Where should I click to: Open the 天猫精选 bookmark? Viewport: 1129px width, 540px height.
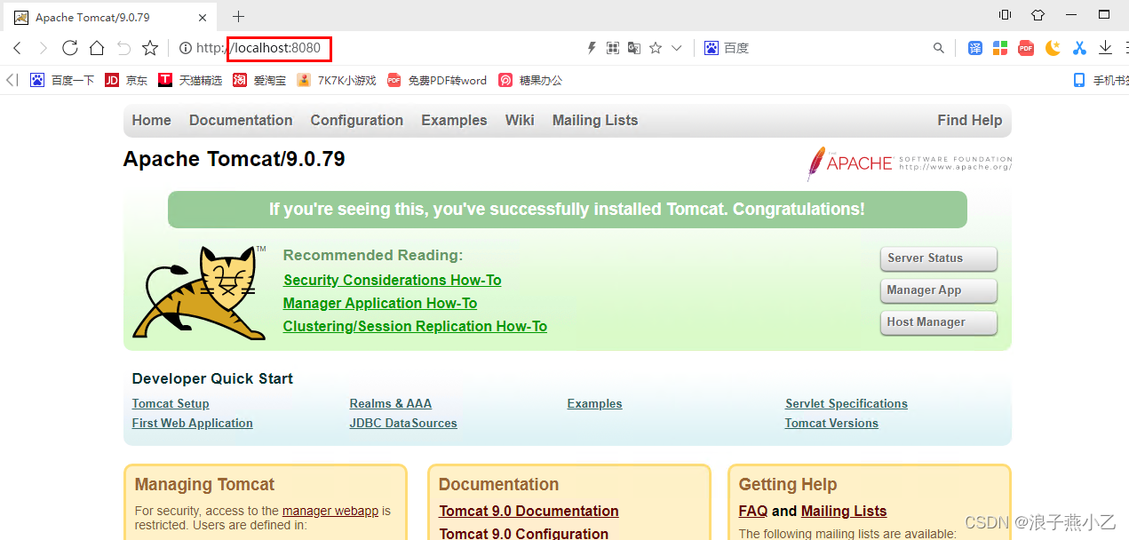(190, 80)
